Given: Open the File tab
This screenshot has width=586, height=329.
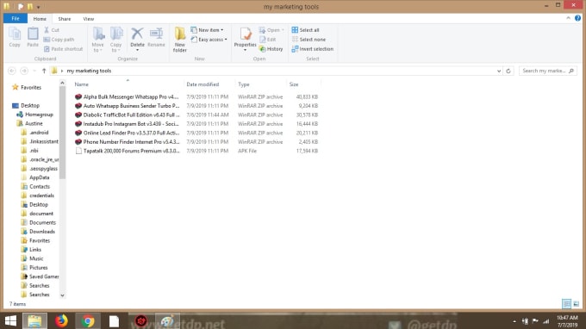Looking at the screenshot, I should [x=16, y=18].
